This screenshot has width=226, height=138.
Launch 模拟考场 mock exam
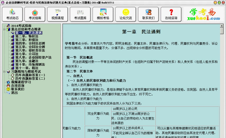(103, 14)
